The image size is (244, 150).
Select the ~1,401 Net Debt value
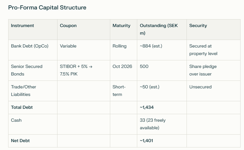click(146, 141)
